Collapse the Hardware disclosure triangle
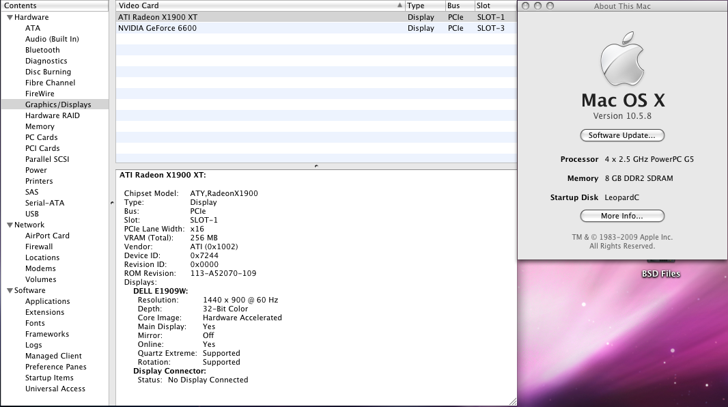Viewport: 728px width, 407px height. tap(10, 18)
